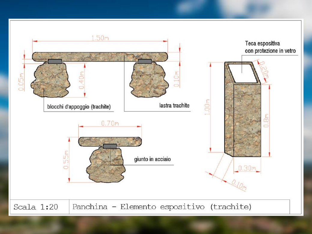Select the 'lastra trachite' label
312x234 pixels.
pos(174,105)
